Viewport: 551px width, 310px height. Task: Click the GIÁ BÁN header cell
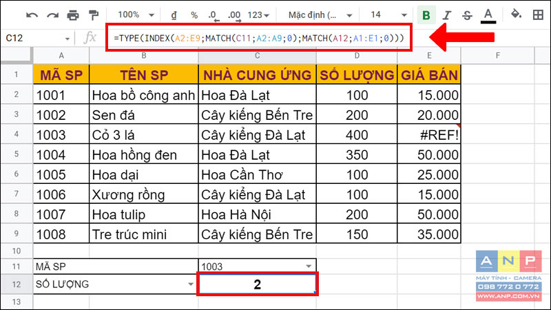coord(429,75)
